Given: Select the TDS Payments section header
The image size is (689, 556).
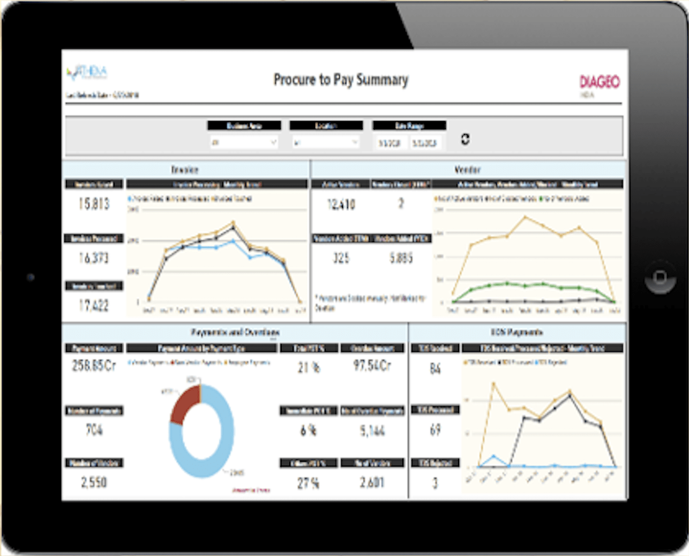Looking at the screenshot, I should coord(516,332).
